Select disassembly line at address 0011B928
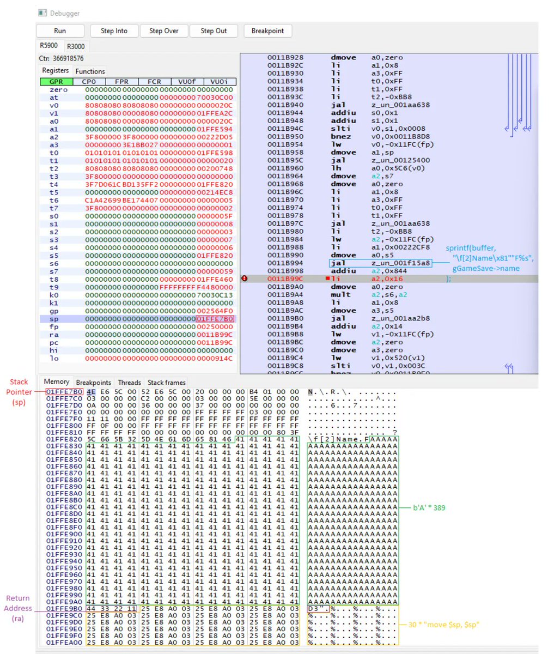This screenshot has width=554, height=654. point(389,57)
